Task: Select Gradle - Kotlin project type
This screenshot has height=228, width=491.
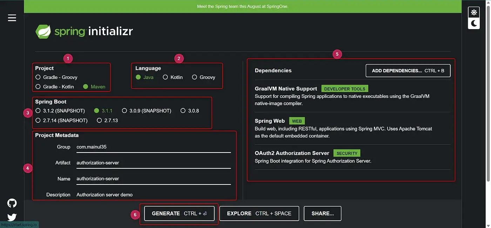Action: [55, 87]
